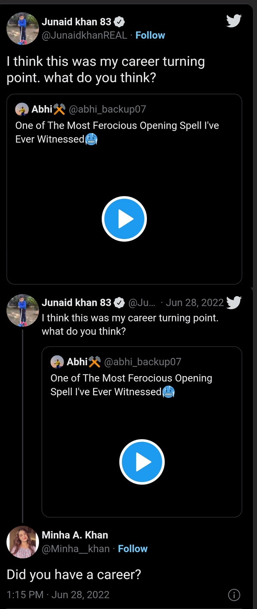This screenshot has width=257, height=609.
Task: Click verified badge in the quoted reply header
Action: 120,303
